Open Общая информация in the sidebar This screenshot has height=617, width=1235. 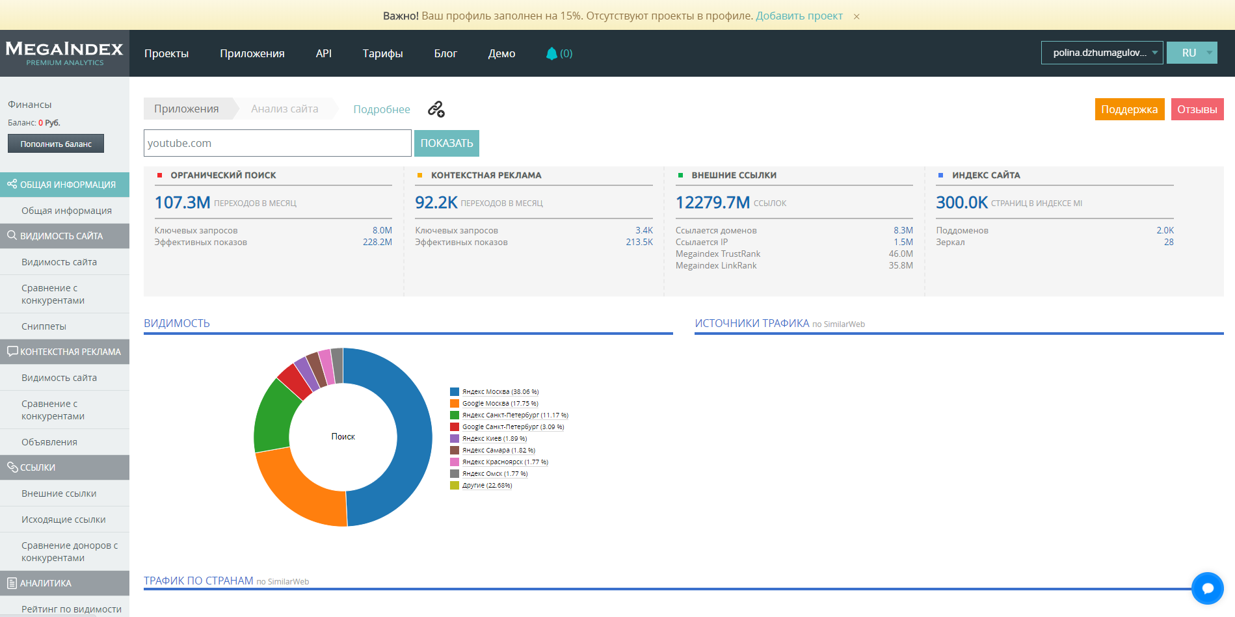(65, 210)
